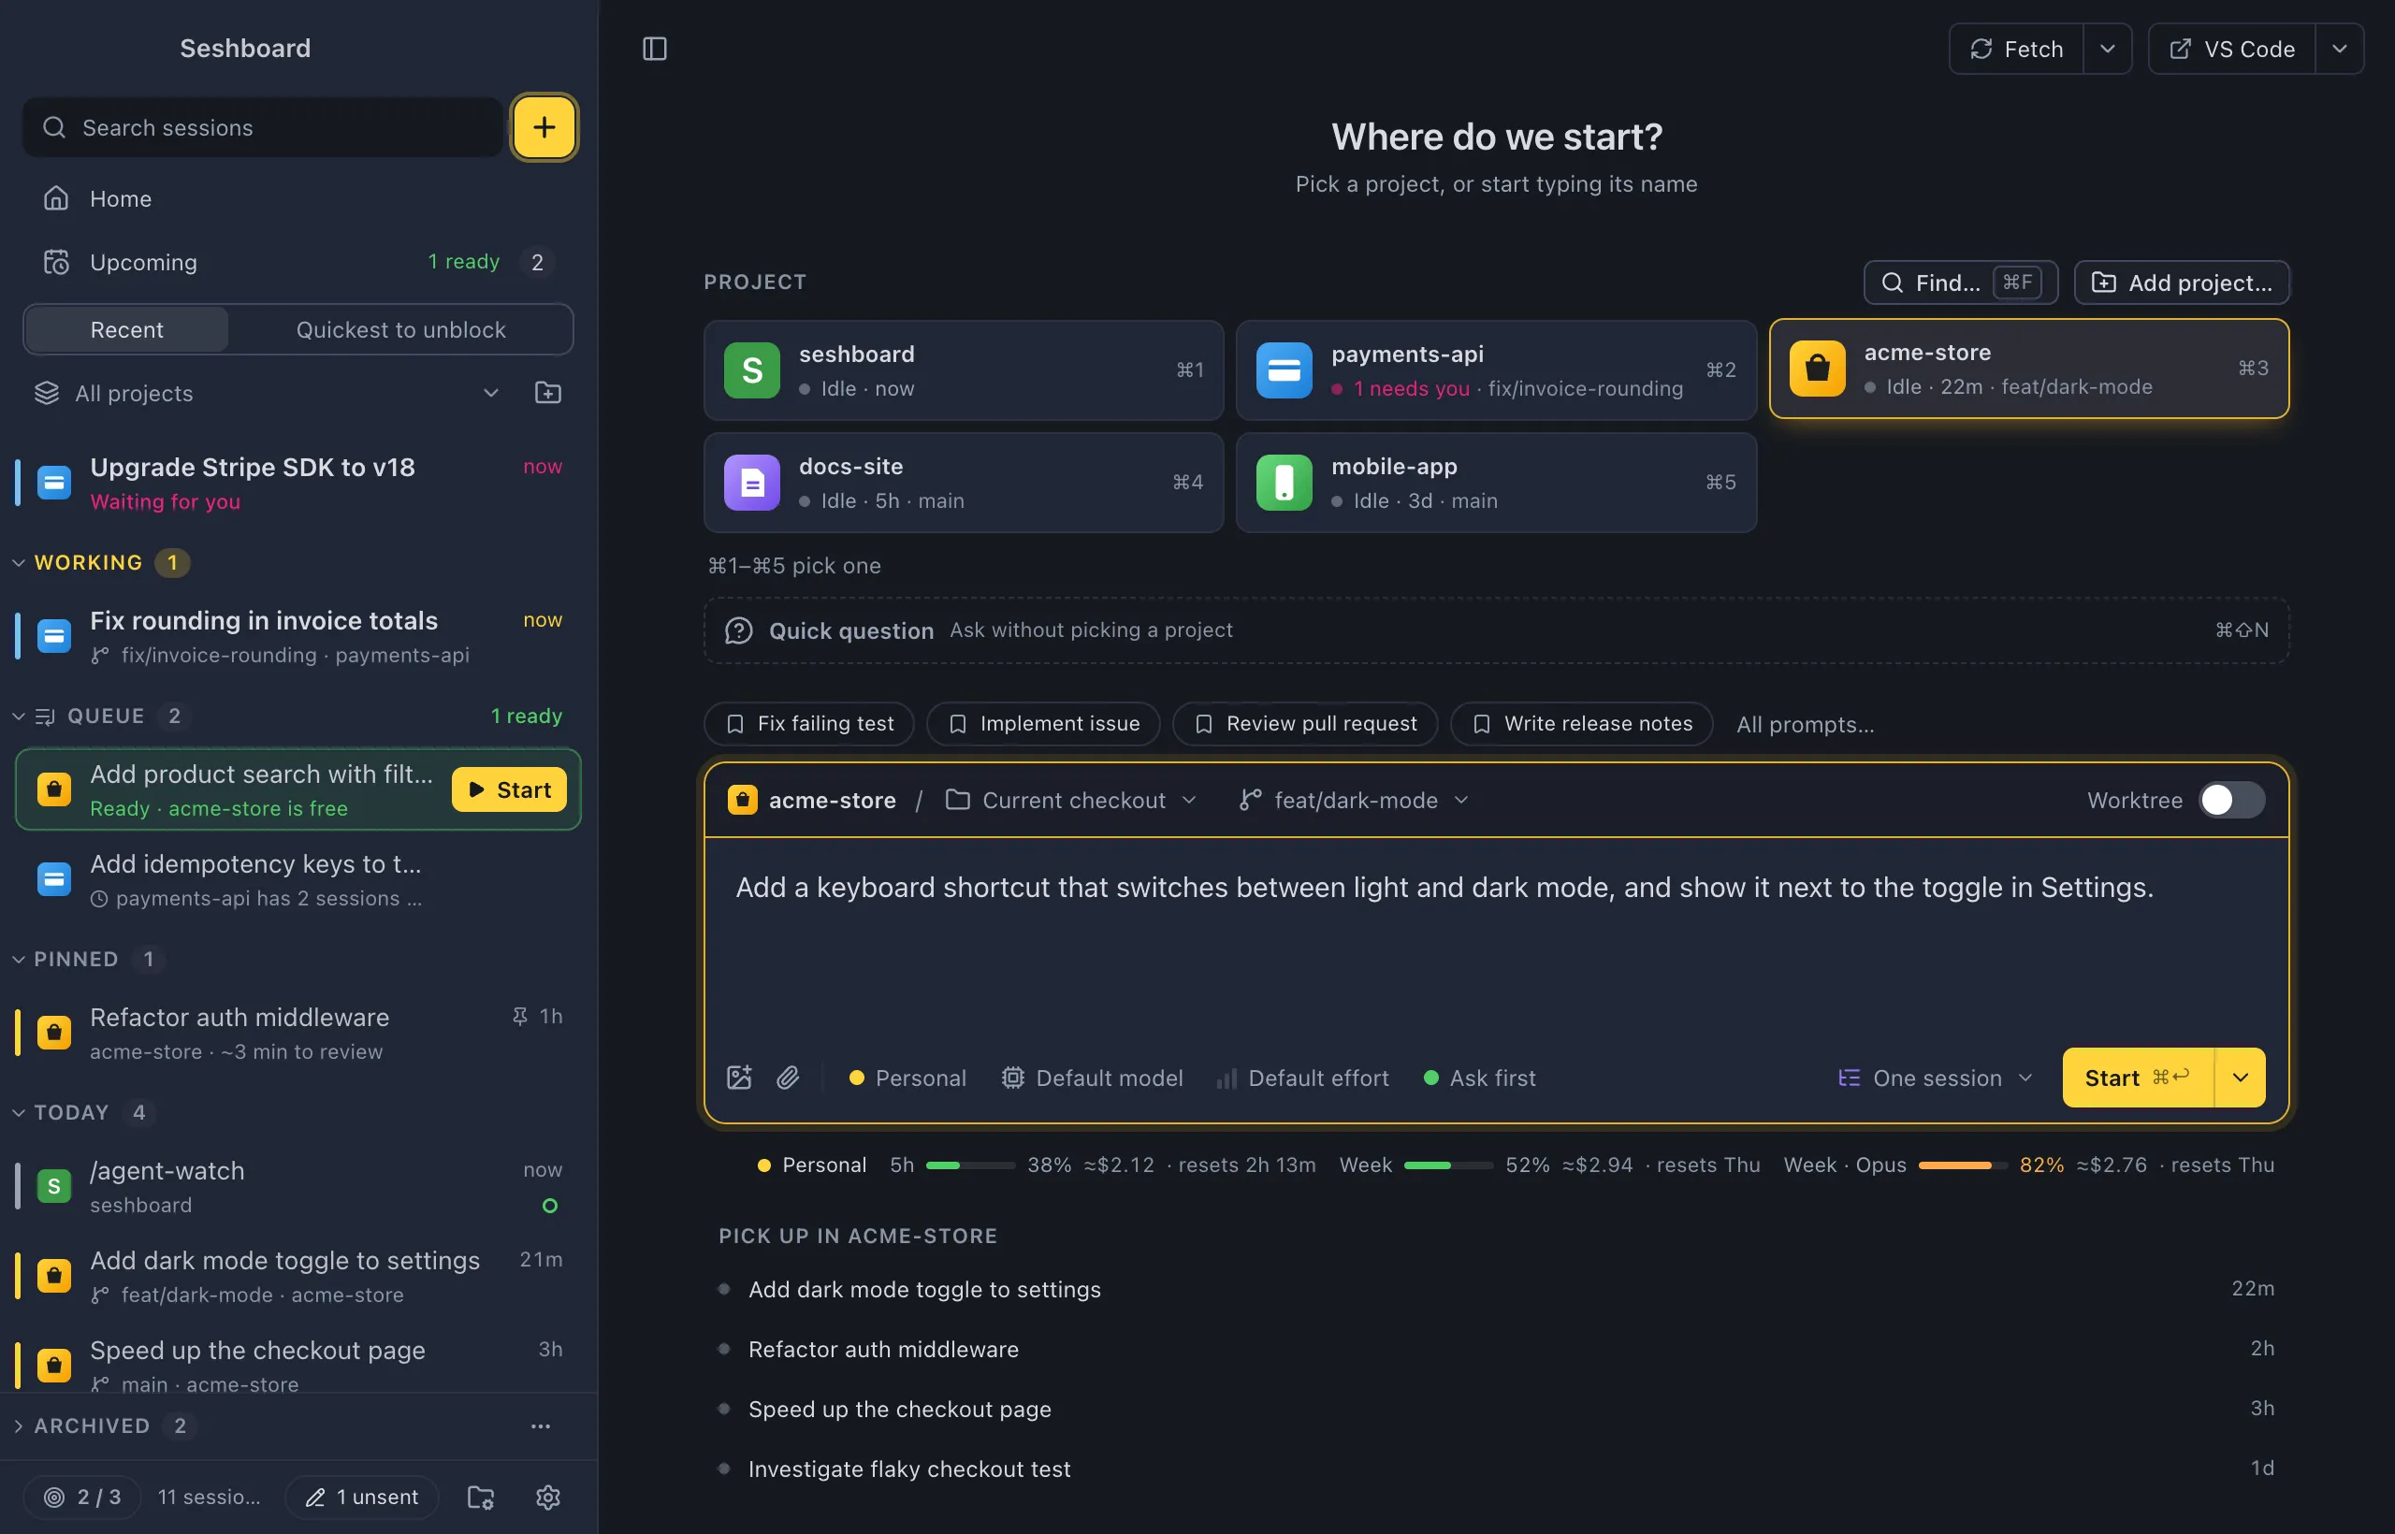Screen dimensions: 2395x1534
Task: Open the Fetch dropdown arrow
Action: pyautogui.click(x=2107, y=49)
